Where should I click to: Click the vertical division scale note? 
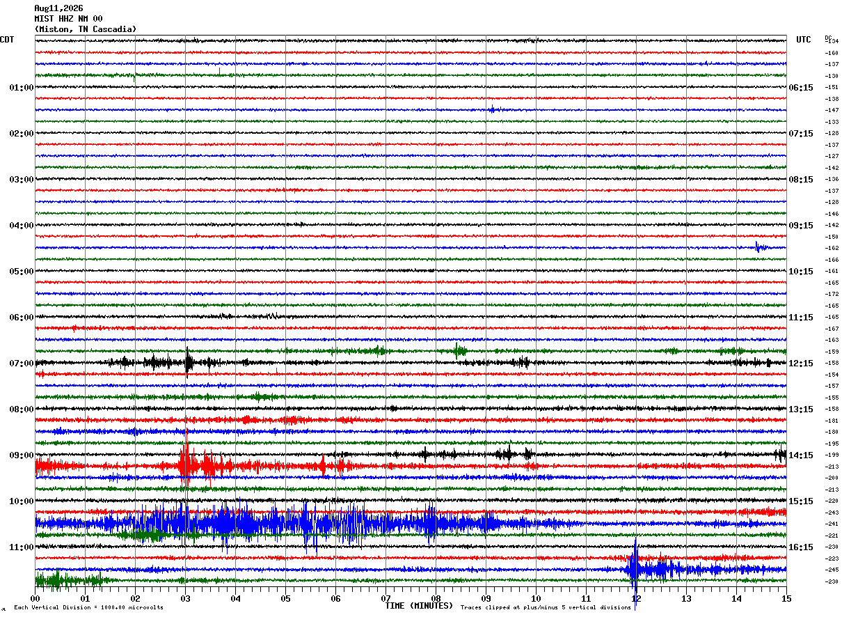[x=88, y=607]
